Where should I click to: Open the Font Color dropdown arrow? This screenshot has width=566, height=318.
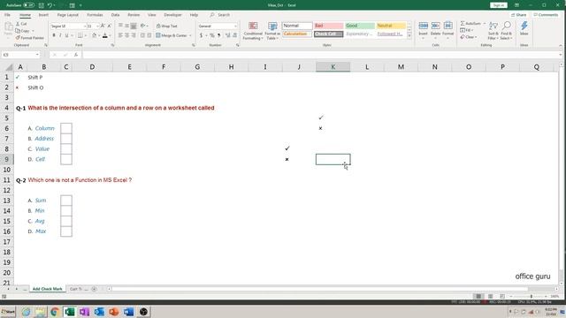(110, 35)
